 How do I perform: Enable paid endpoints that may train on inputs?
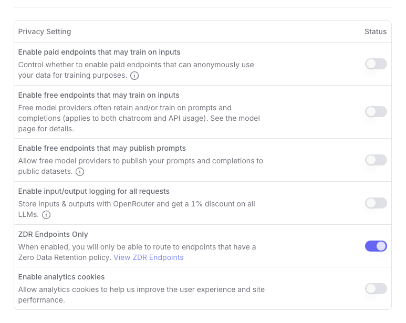click(x=376, y=64)
